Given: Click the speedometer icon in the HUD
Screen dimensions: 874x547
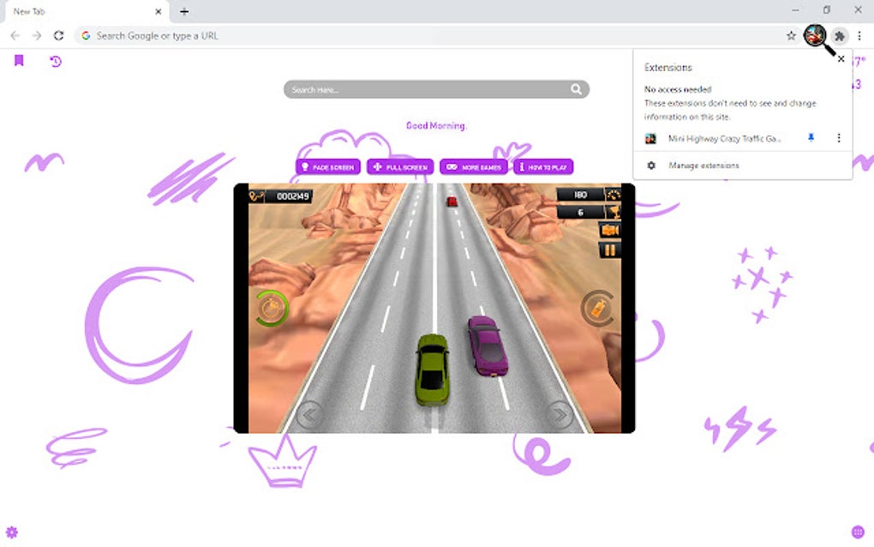Looking at the screenshot, I should 614,195.
